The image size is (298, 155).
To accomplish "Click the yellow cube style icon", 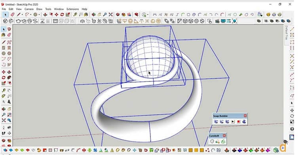I will [268, 15].
